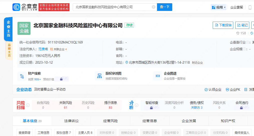This screenshot has height=136, width=254.
Task: Switch to the 法律诉讼 tab
Action: click(71, 121)
